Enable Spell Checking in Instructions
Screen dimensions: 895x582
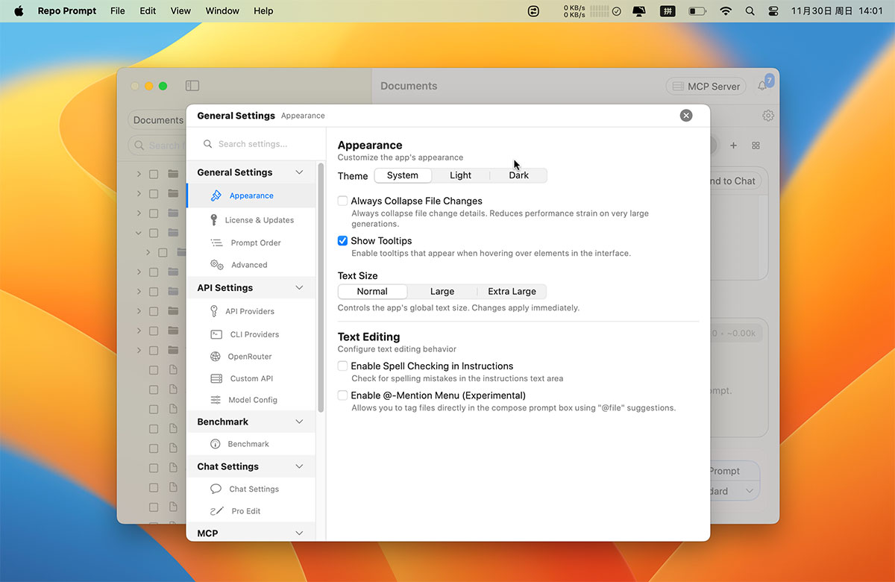point(342,366)
